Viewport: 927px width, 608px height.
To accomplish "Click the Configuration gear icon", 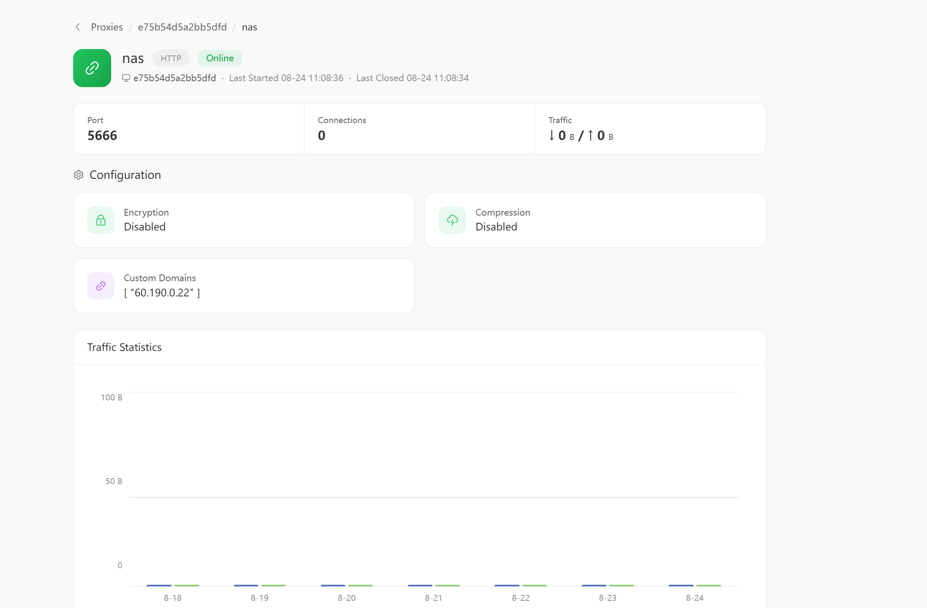I will 79,175.
